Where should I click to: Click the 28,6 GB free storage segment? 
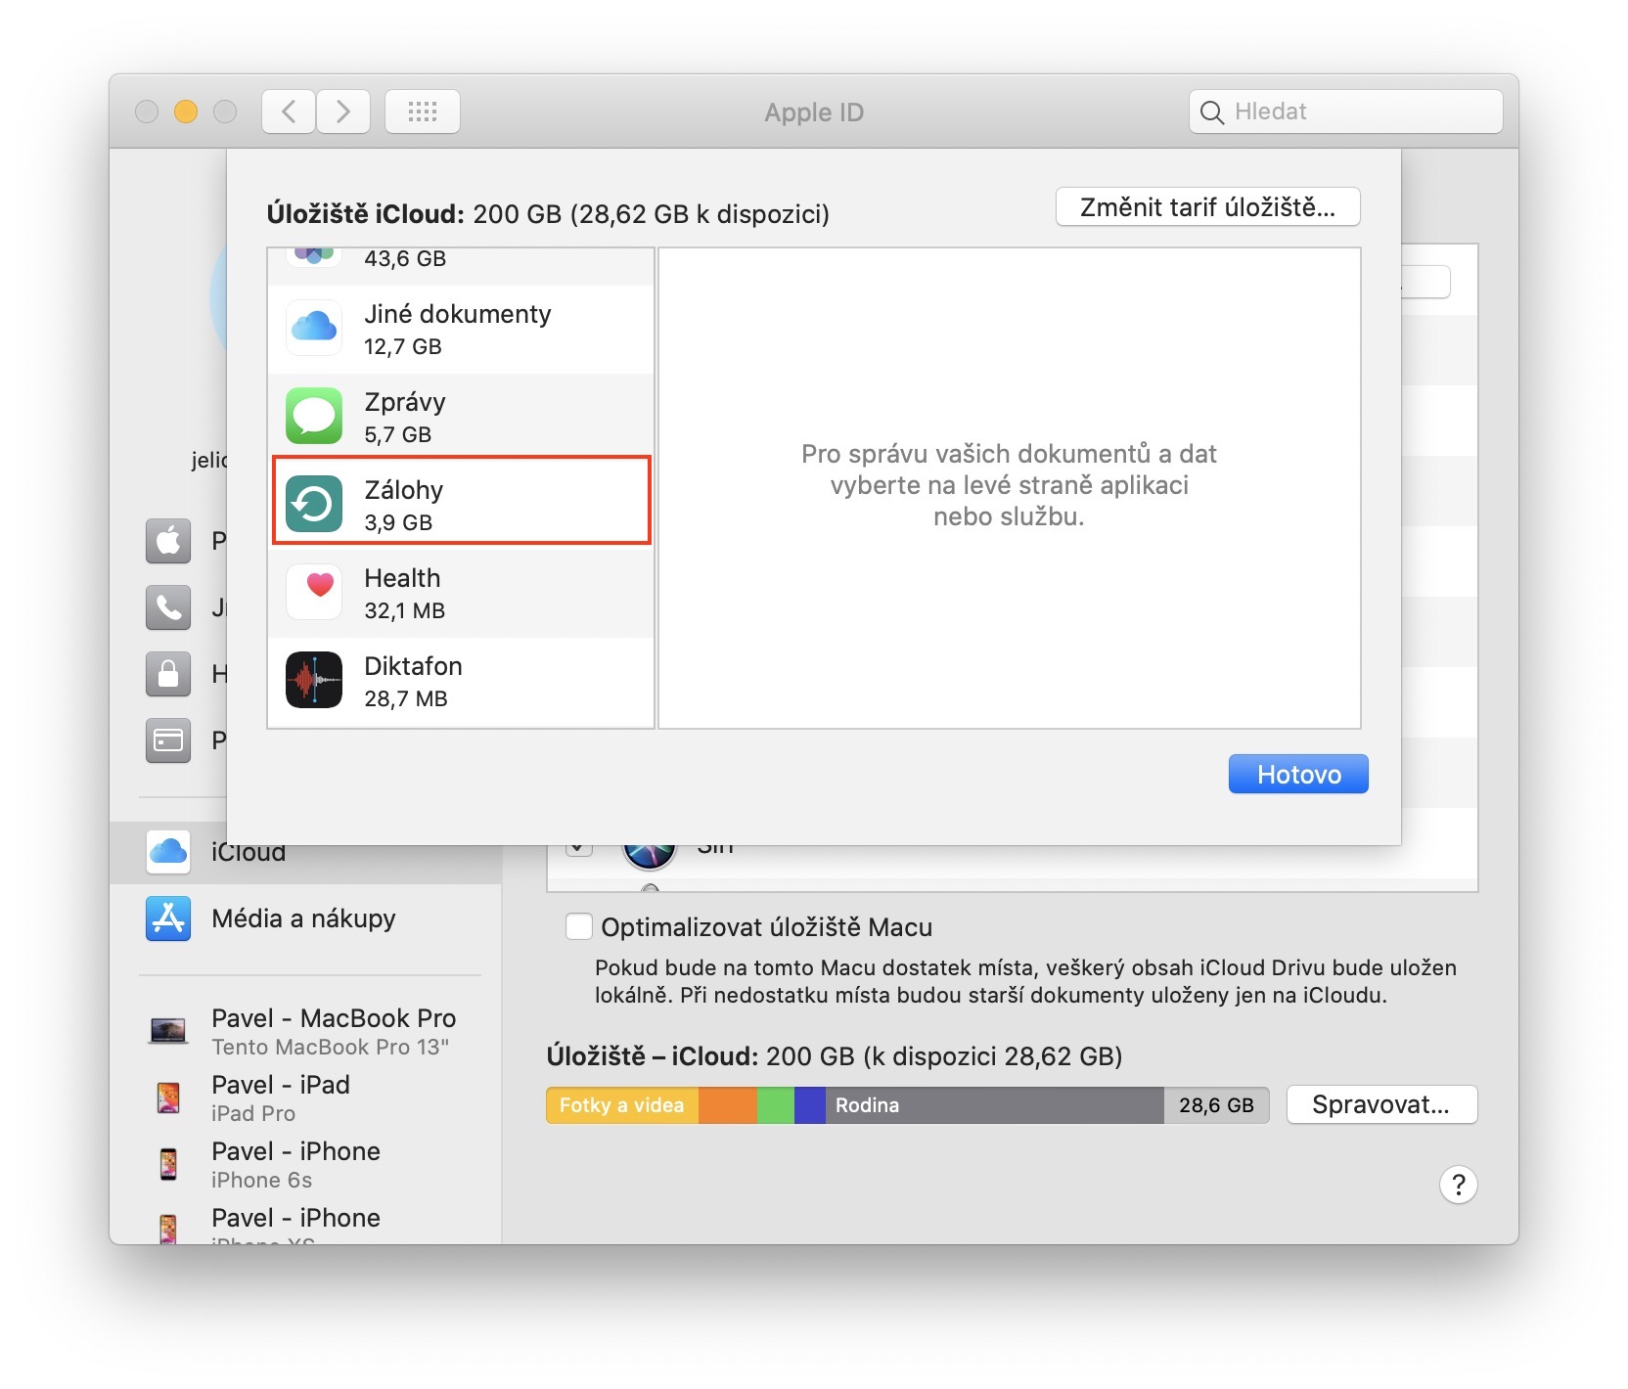1216,1105
